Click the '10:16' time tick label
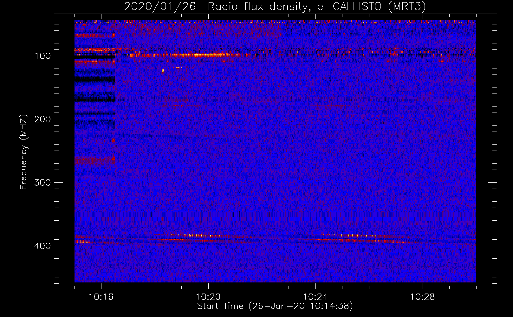The width and height of the screenshot is (513, 317). click(x=101, y=297)
